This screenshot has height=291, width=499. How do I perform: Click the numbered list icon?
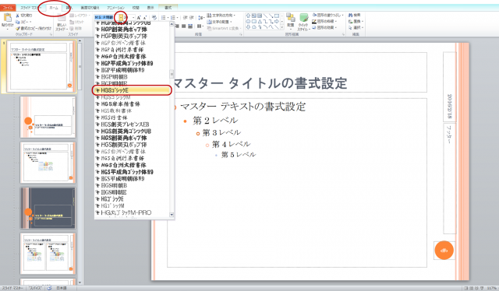pyautogui.click(x=173, y=17)
